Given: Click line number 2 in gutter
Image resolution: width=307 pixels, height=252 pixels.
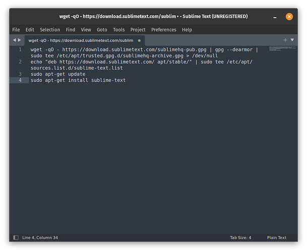Looking at the screenshot, I should pos(20,61).
